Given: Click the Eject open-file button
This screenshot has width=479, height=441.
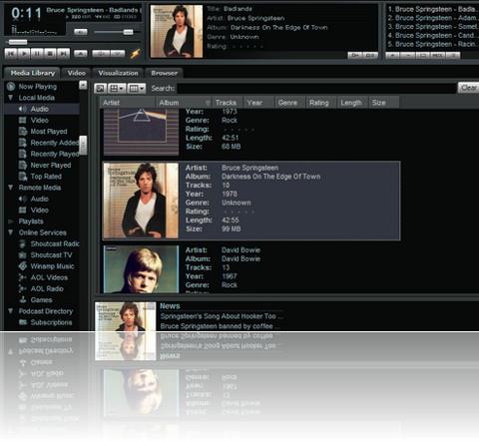Looking at the screenshot, I should [x=81, y=53].
